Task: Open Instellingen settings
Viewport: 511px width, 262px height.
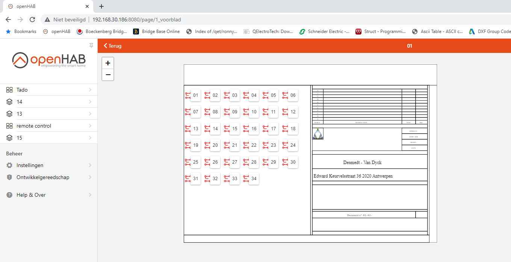Action: (x=49, y=165)
